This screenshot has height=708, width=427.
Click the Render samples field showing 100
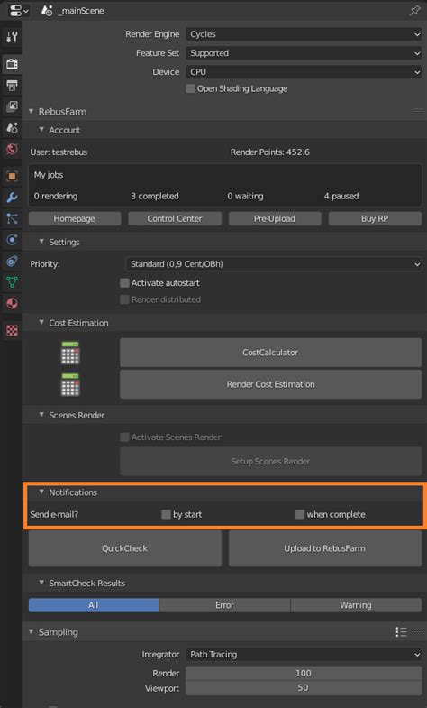pos(304,673)
